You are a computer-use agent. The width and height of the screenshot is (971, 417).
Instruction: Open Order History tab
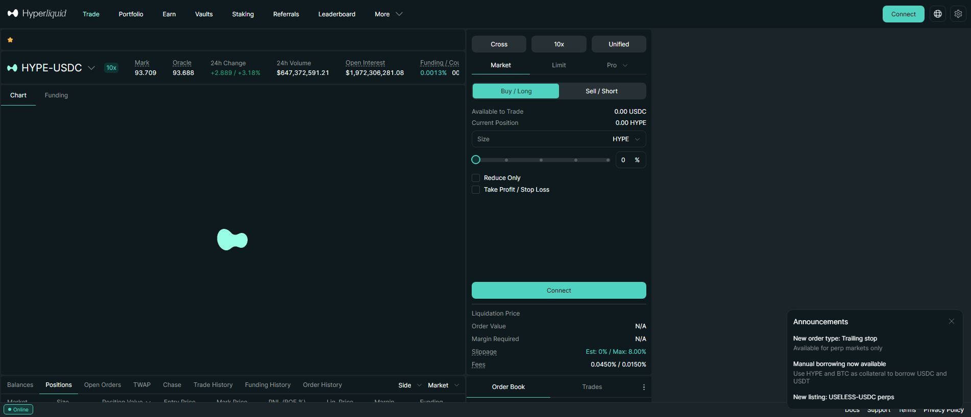pos(322,385)
